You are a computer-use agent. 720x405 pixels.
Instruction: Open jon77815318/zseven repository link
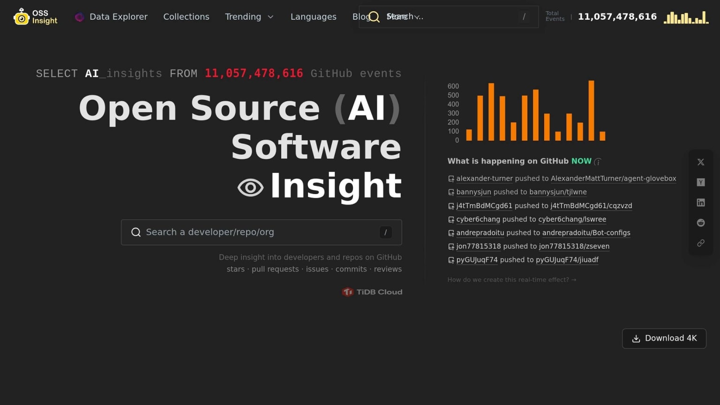pyautogui.click(x=574, y=247)
